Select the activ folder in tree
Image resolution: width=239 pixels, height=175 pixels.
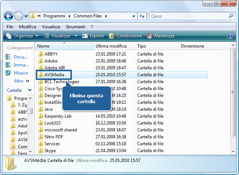19,119
